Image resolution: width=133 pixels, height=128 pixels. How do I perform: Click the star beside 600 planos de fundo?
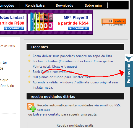[x=29, y=76]
